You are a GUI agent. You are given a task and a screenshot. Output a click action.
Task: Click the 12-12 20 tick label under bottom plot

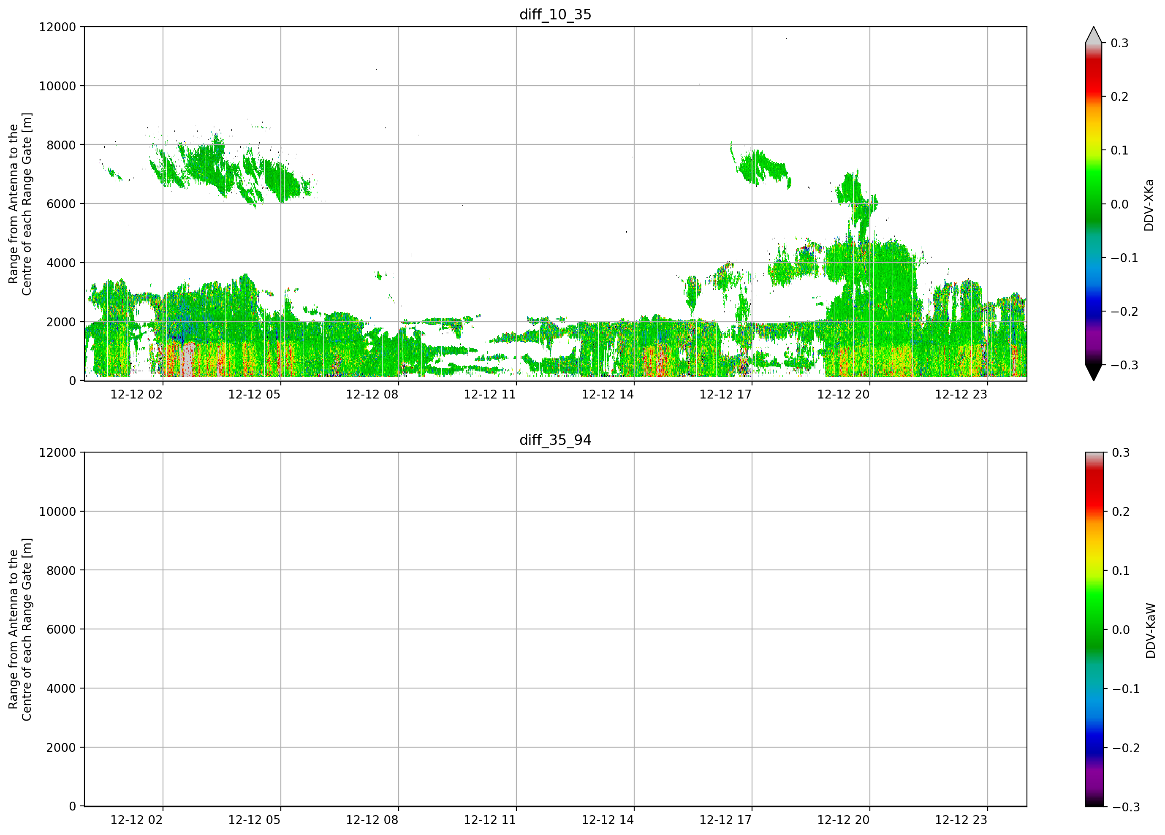843,820
